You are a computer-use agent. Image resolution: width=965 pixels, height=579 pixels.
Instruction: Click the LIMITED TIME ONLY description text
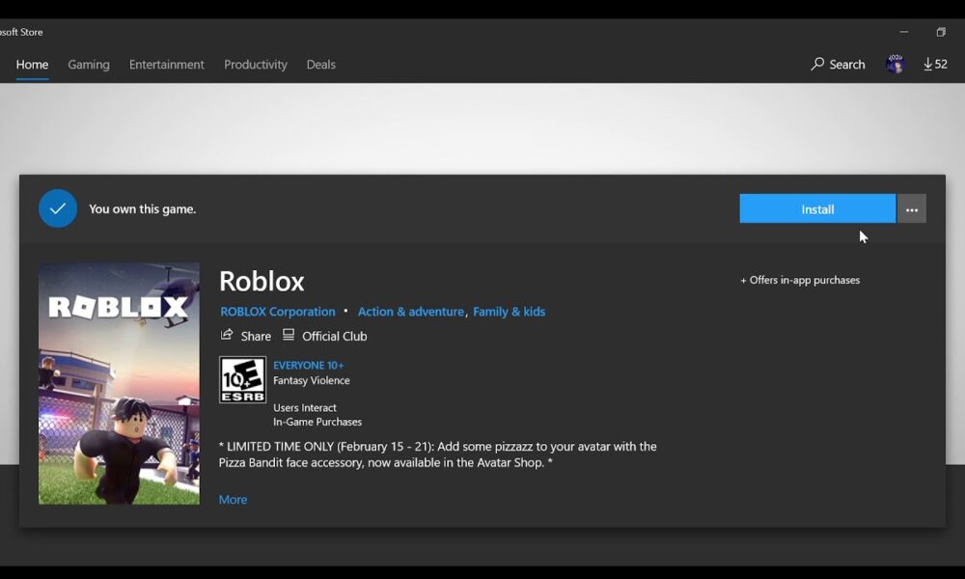[437, 455]
